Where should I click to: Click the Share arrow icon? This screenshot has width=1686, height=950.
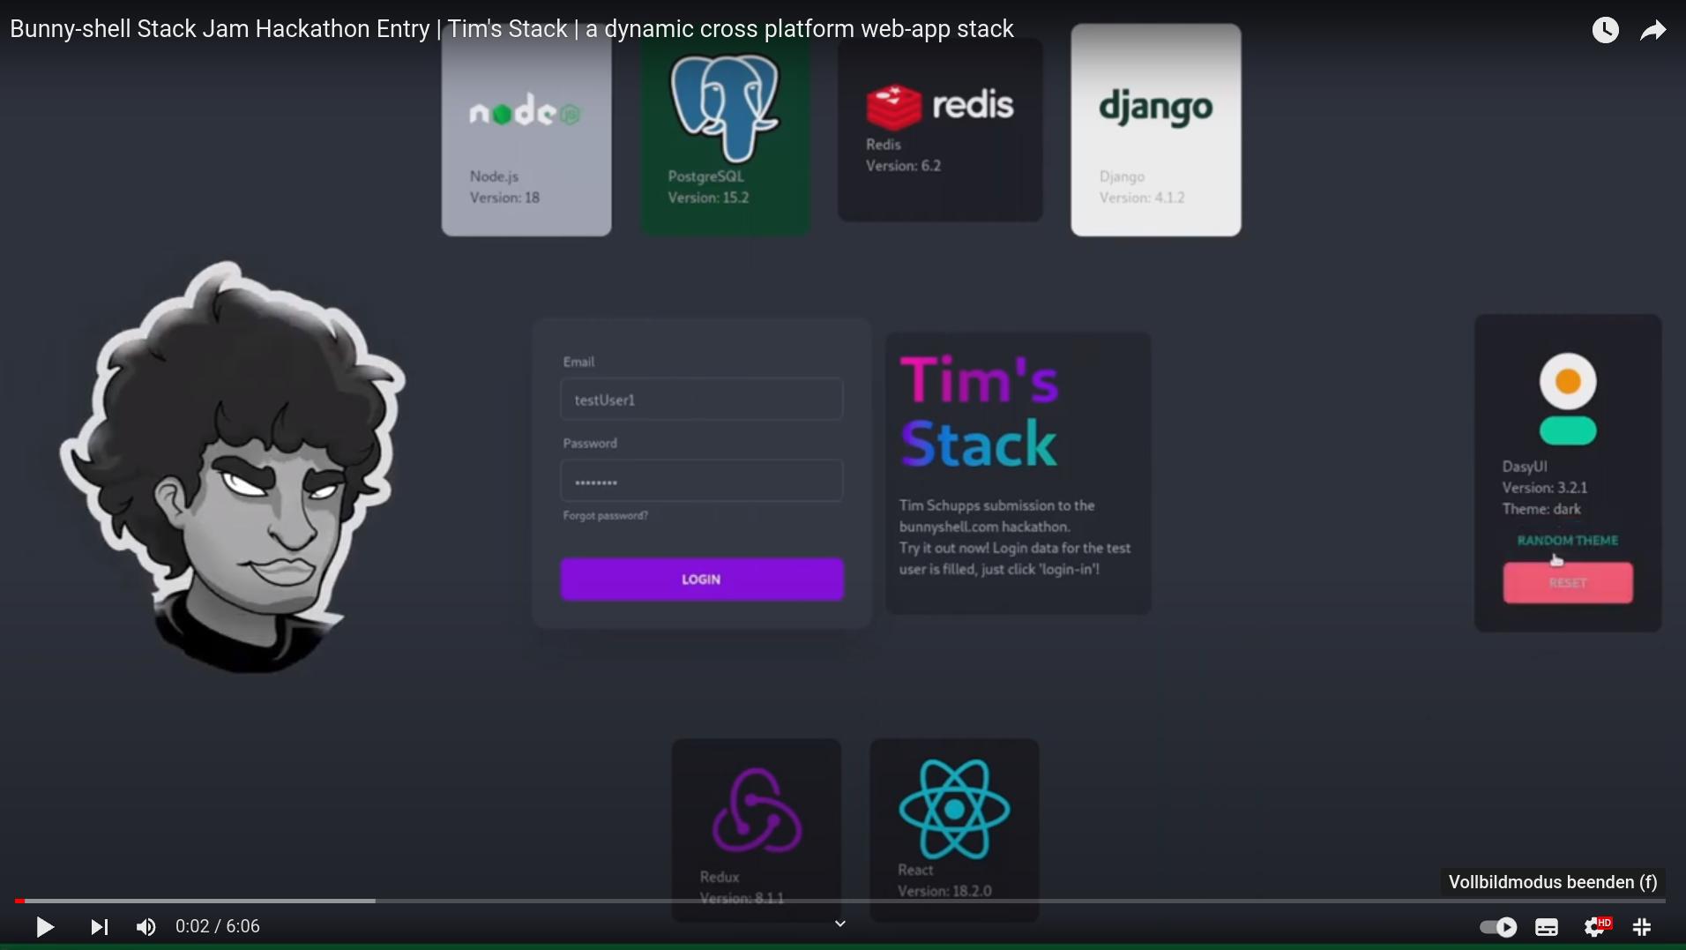1653,30
